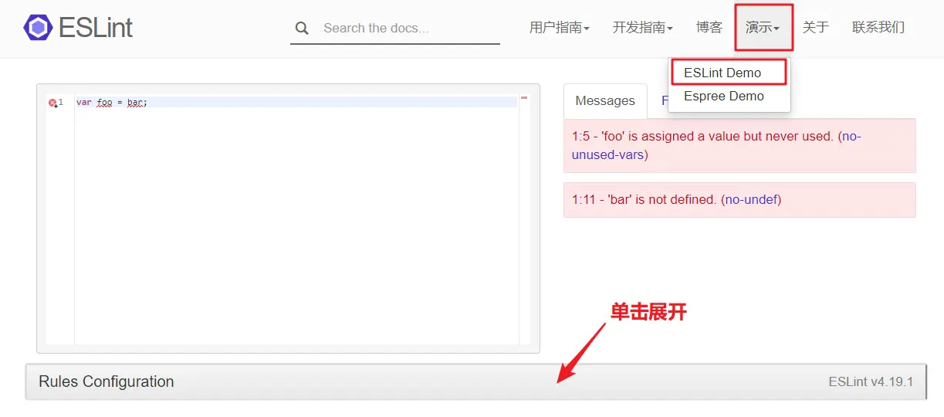The width and height of the screenshot is (944, 417).
Task: Select Espree Demo from the dropdown
Action: (724, 97)
